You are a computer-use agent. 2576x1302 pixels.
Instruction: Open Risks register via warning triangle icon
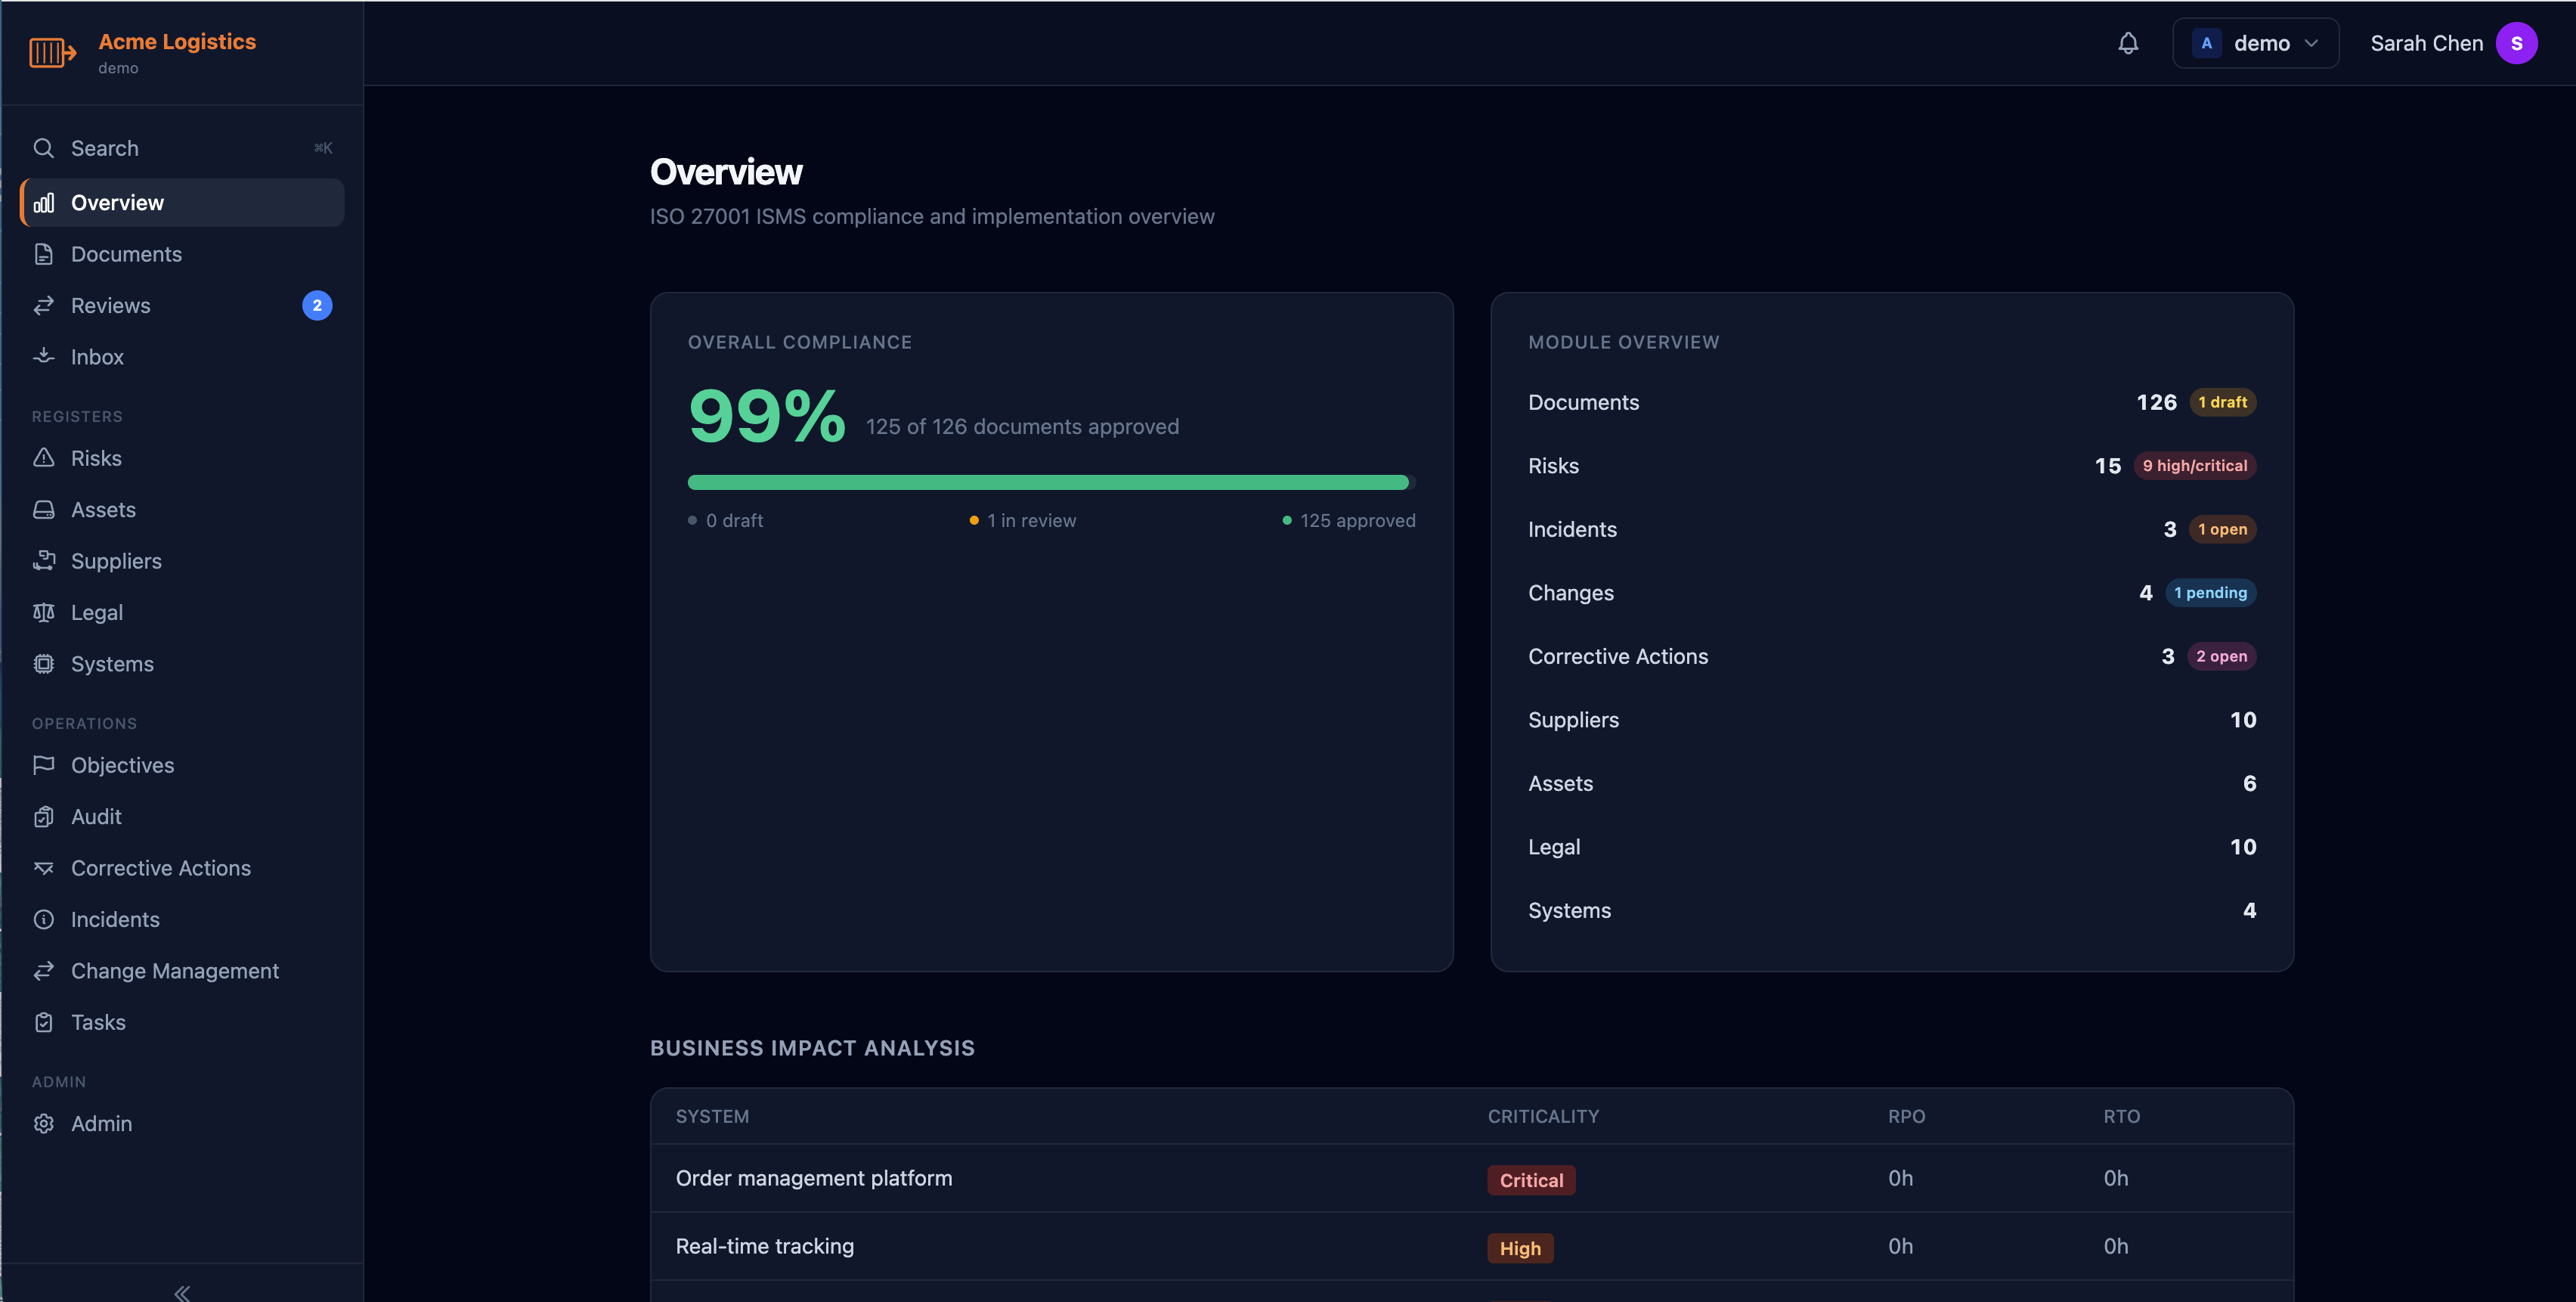[44, 458]
